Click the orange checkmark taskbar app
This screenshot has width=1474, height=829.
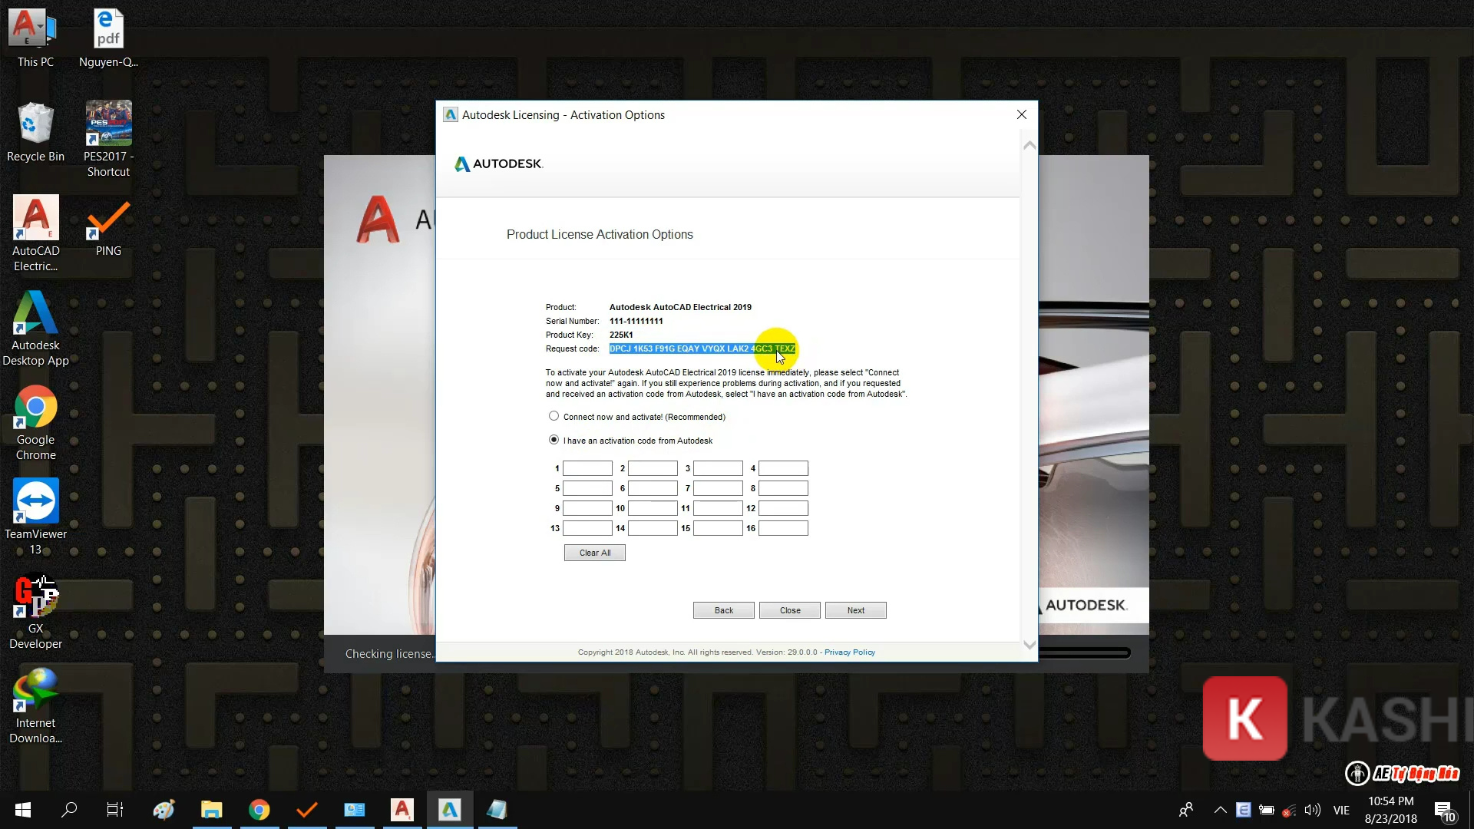tap(307, 810)
